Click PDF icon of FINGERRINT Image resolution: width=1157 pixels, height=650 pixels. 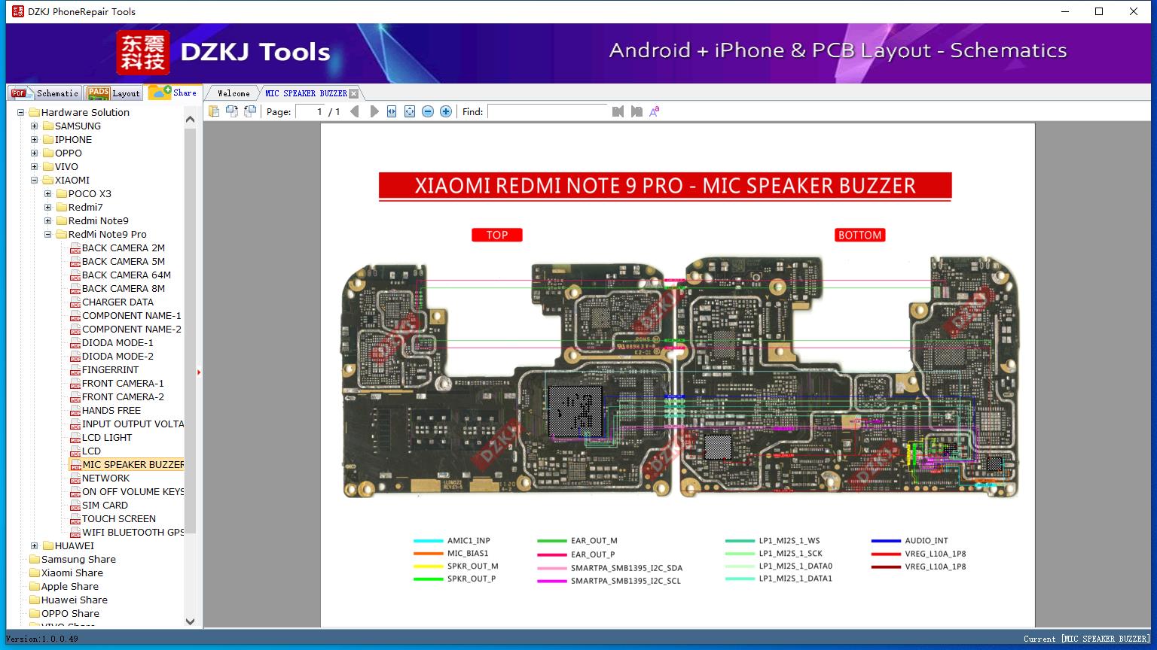[x=75, y=370]
